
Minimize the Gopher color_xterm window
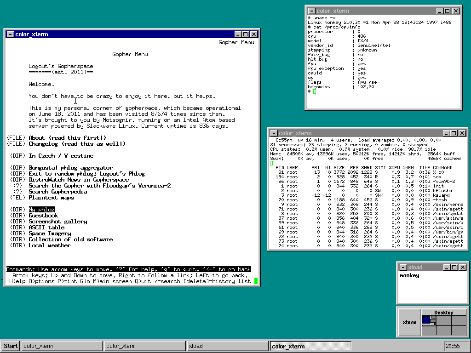tap(238, 34)
